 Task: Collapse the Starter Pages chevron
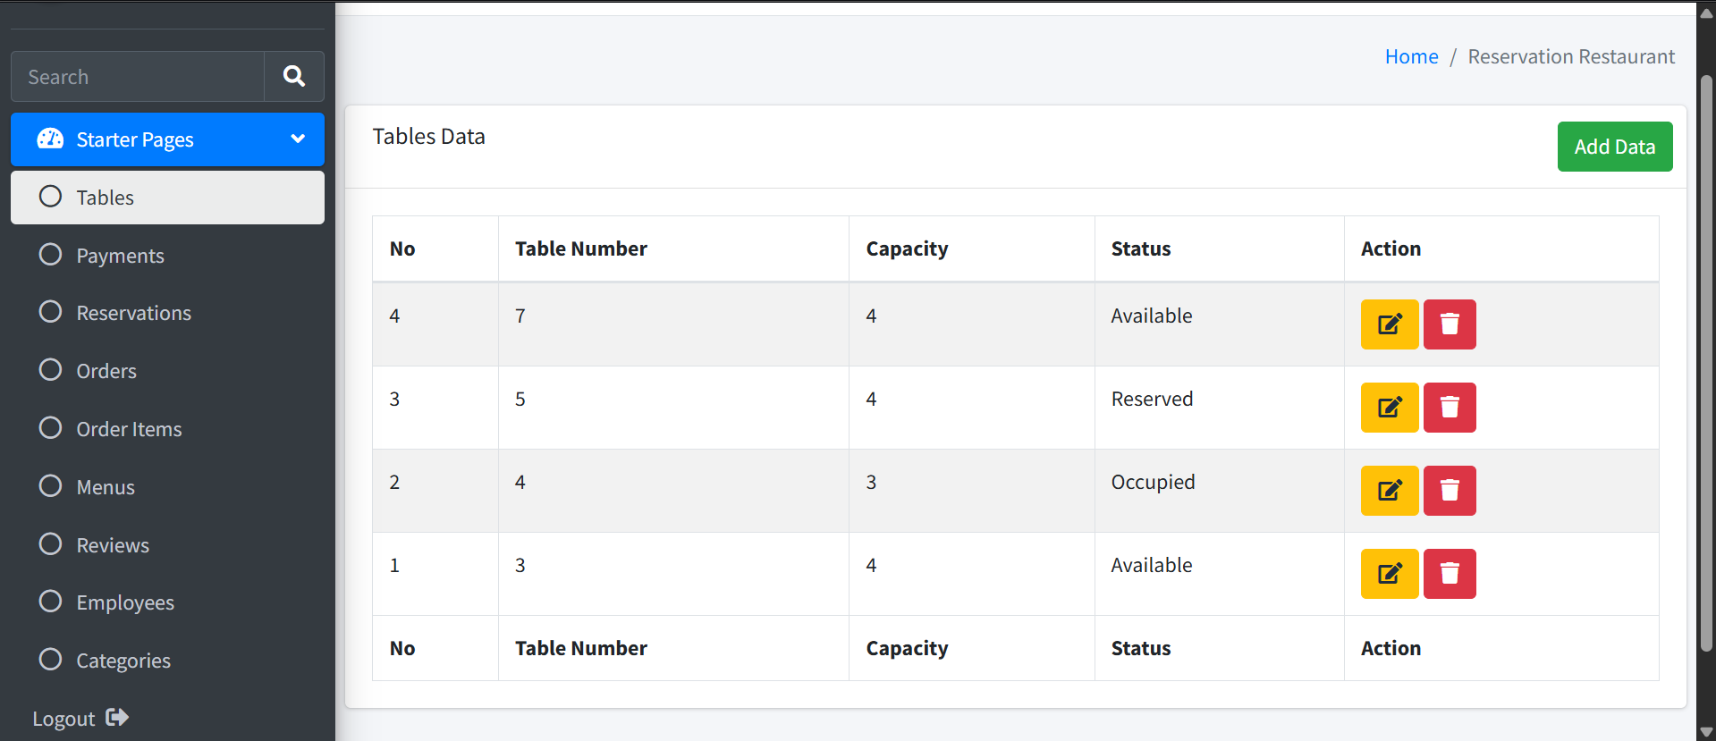click(x=298, y=139)
